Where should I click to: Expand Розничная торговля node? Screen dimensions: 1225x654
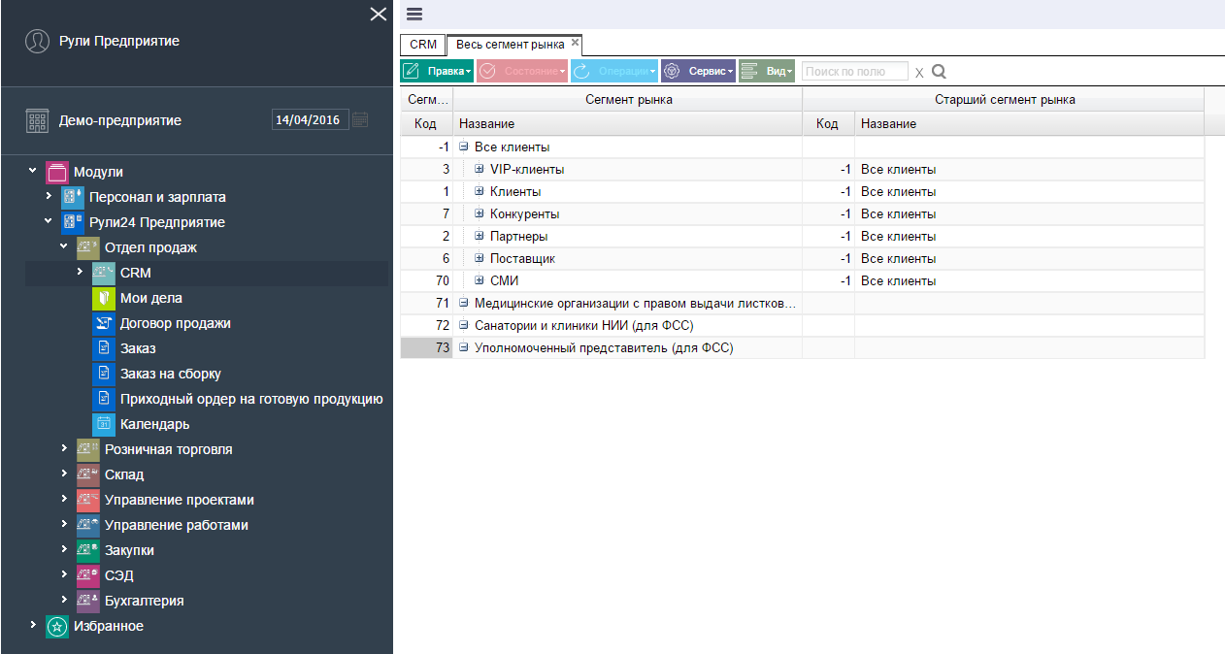tap(64, 448)
